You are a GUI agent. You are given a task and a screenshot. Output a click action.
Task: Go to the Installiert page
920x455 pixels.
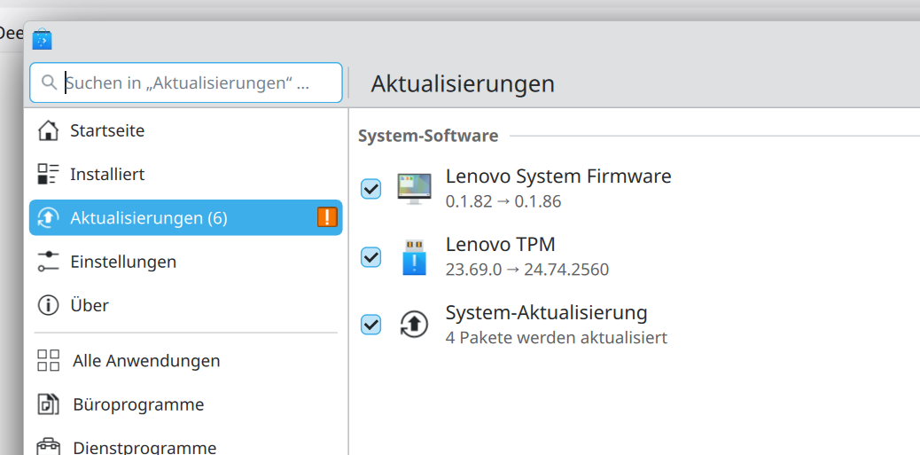point(186,175)
